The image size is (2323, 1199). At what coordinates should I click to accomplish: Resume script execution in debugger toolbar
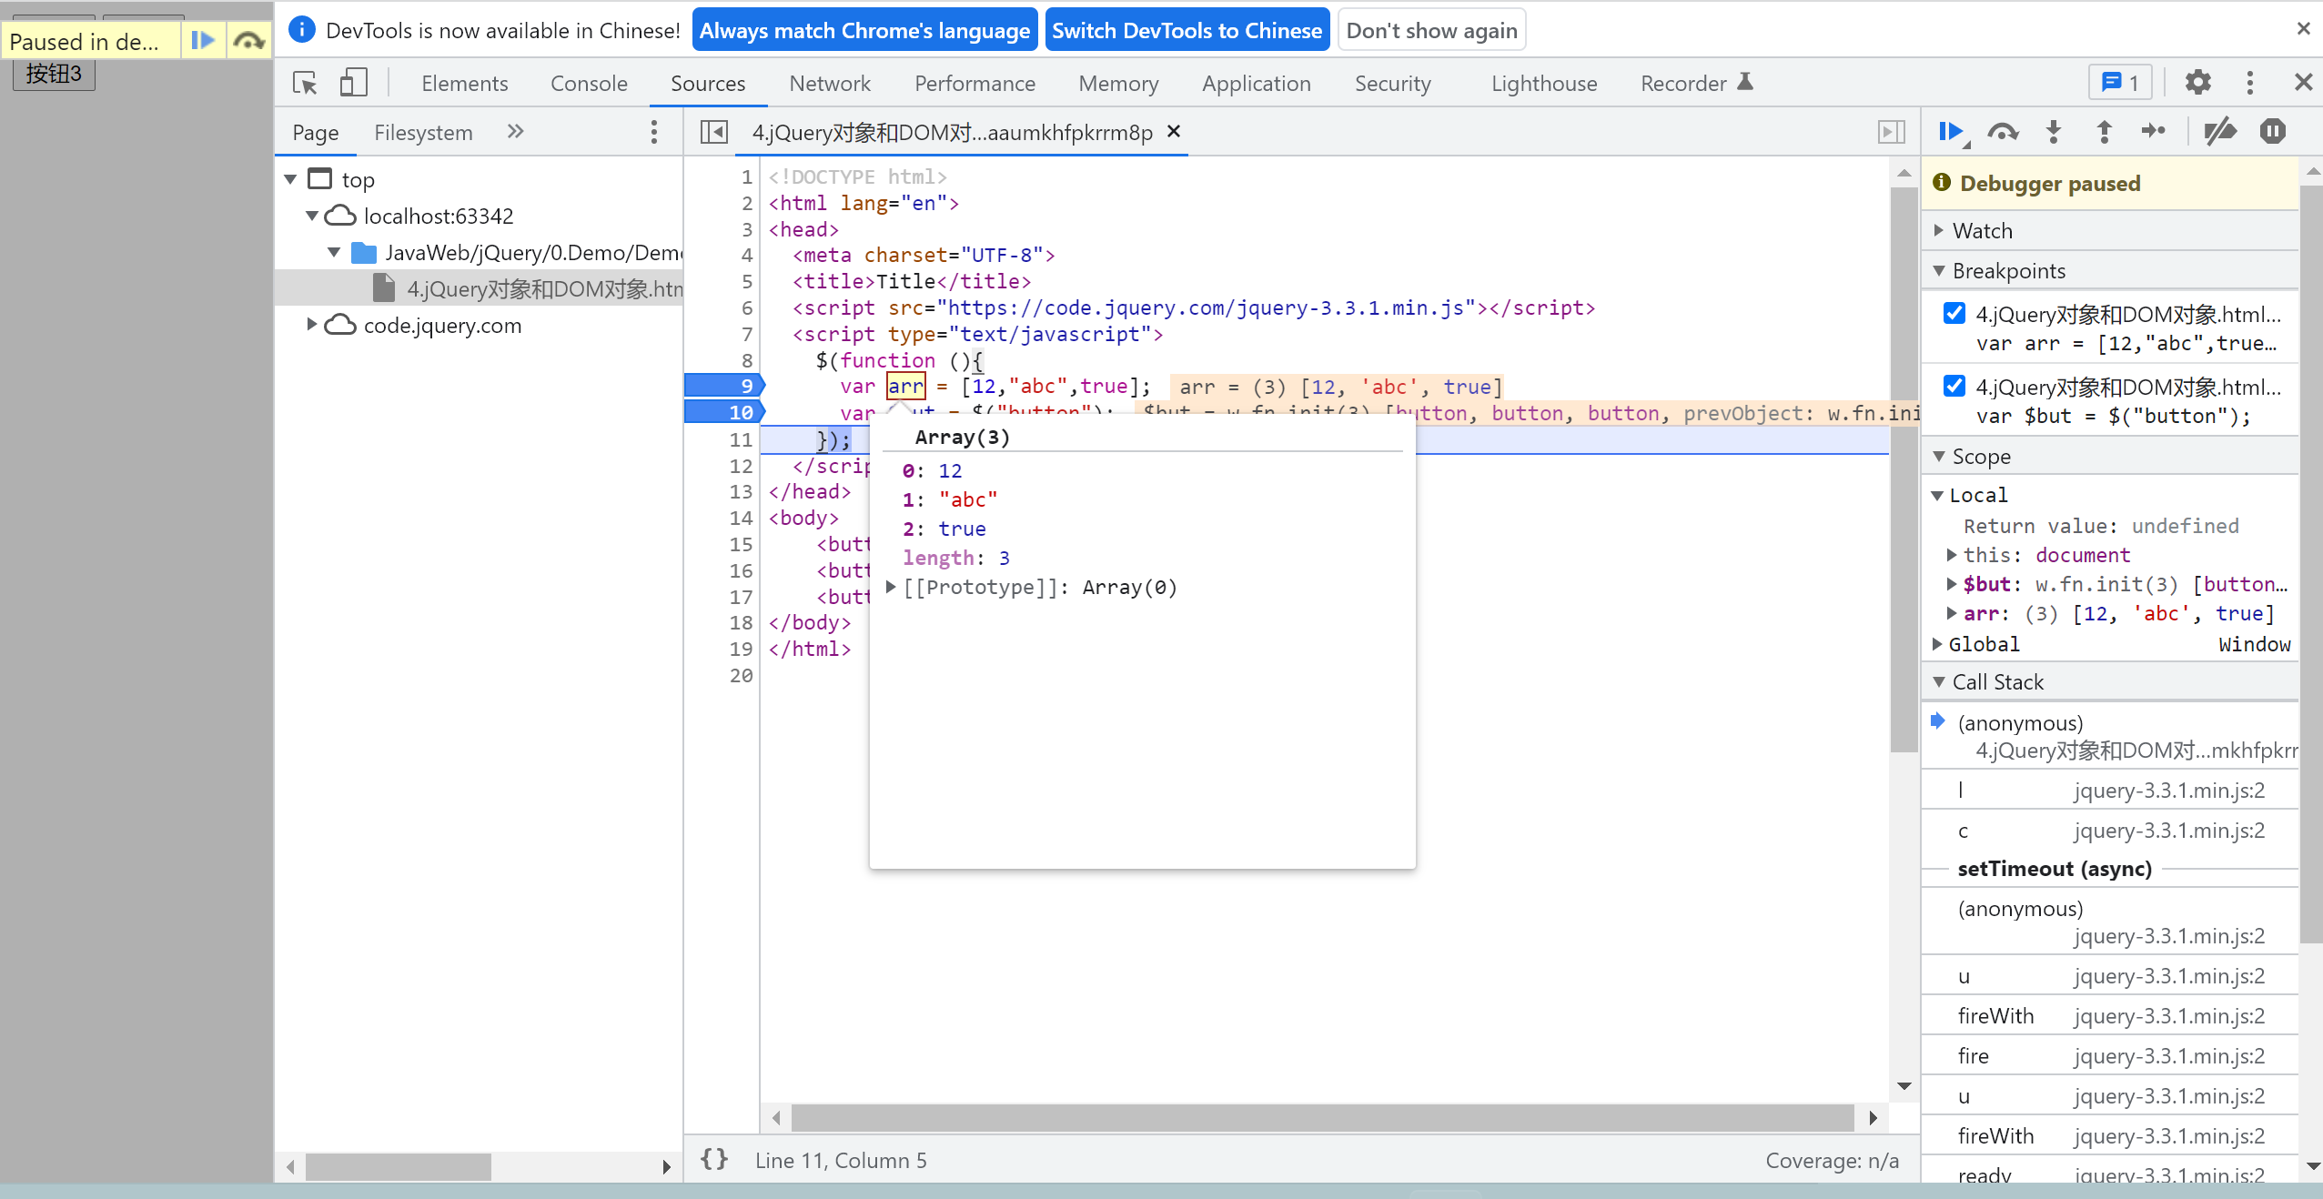(x=1951, y=132)
